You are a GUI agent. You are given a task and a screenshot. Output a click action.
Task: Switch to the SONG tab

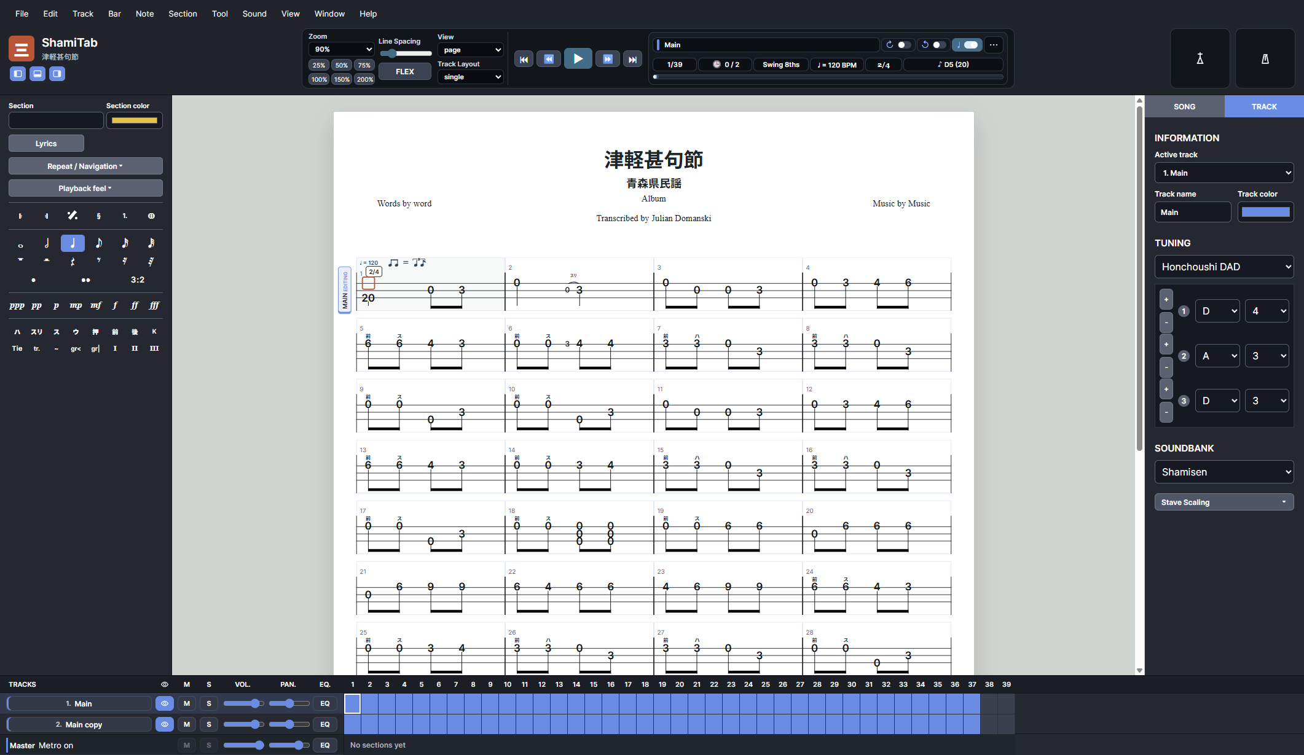1184,106
